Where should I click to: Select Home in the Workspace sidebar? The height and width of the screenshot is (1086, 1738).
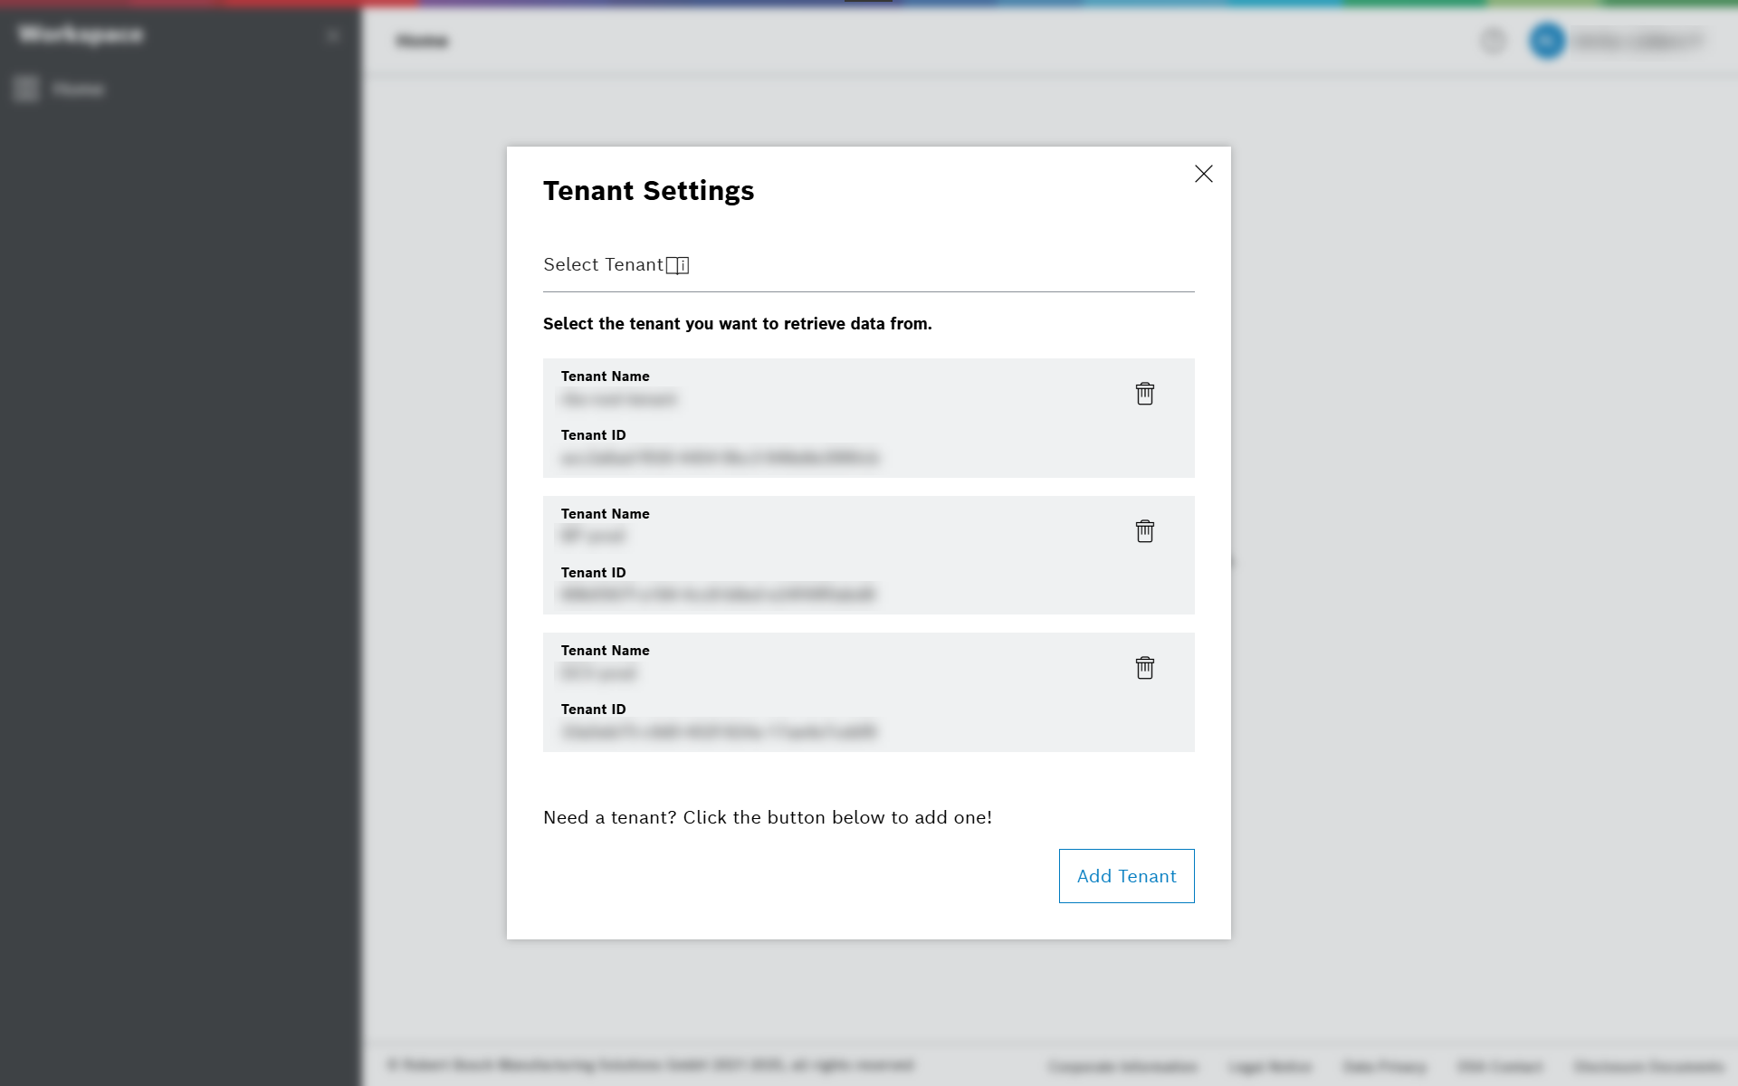(x=80, y=89)
